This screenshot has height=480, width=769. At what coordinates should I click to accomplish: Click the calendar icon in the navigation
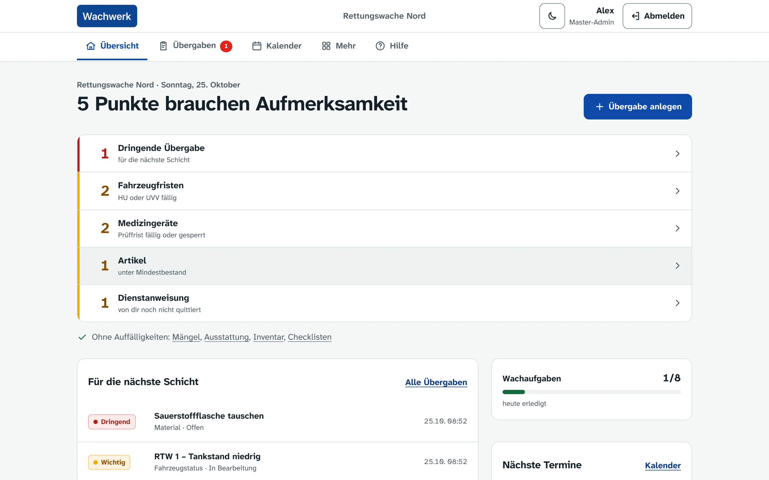pos(257,46)
